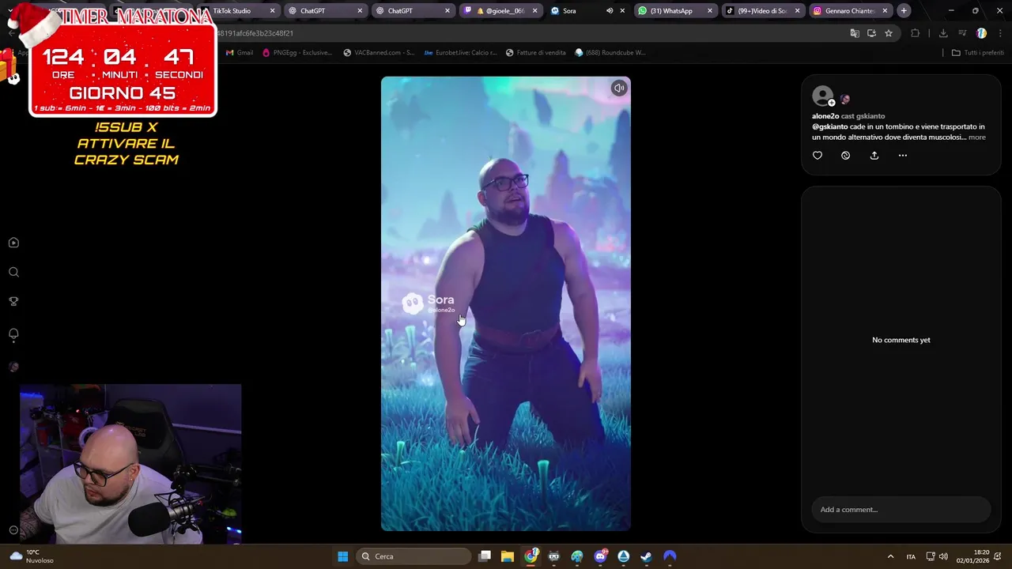
Task: Open the Chrome profile avatar
Action: [981, 33]
